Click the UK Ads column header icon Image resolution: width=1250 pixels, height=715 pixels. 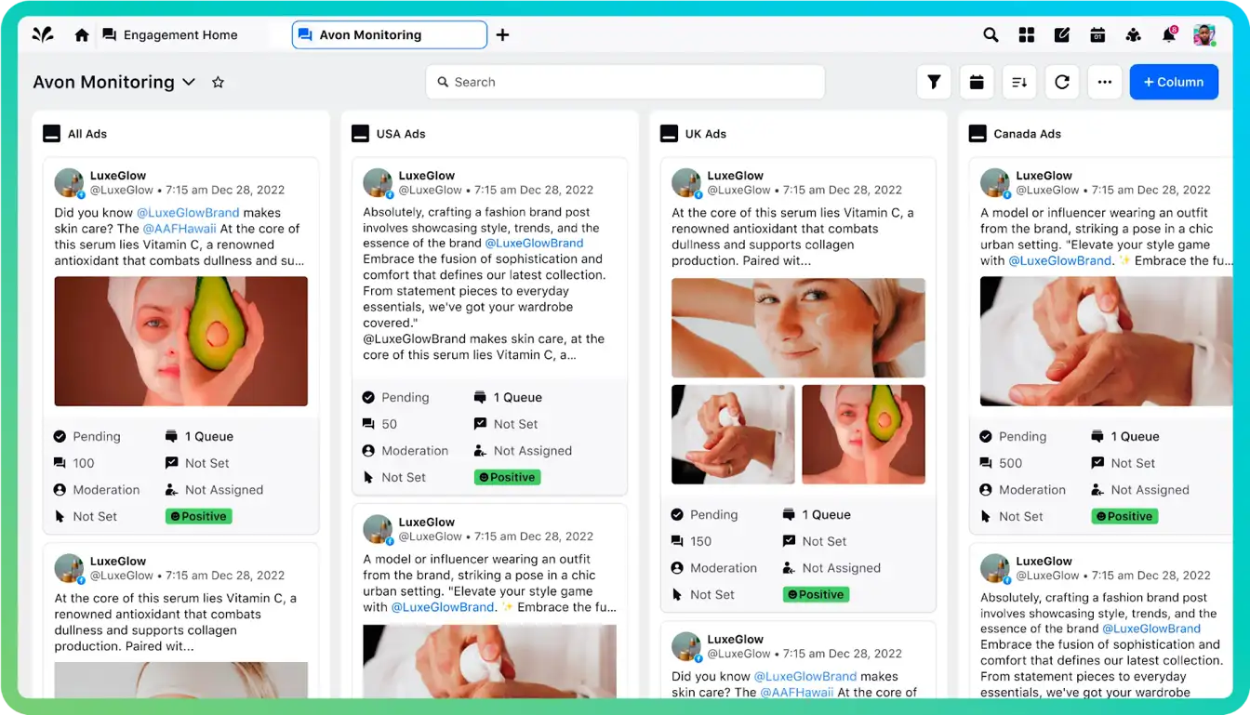[670, 134]
